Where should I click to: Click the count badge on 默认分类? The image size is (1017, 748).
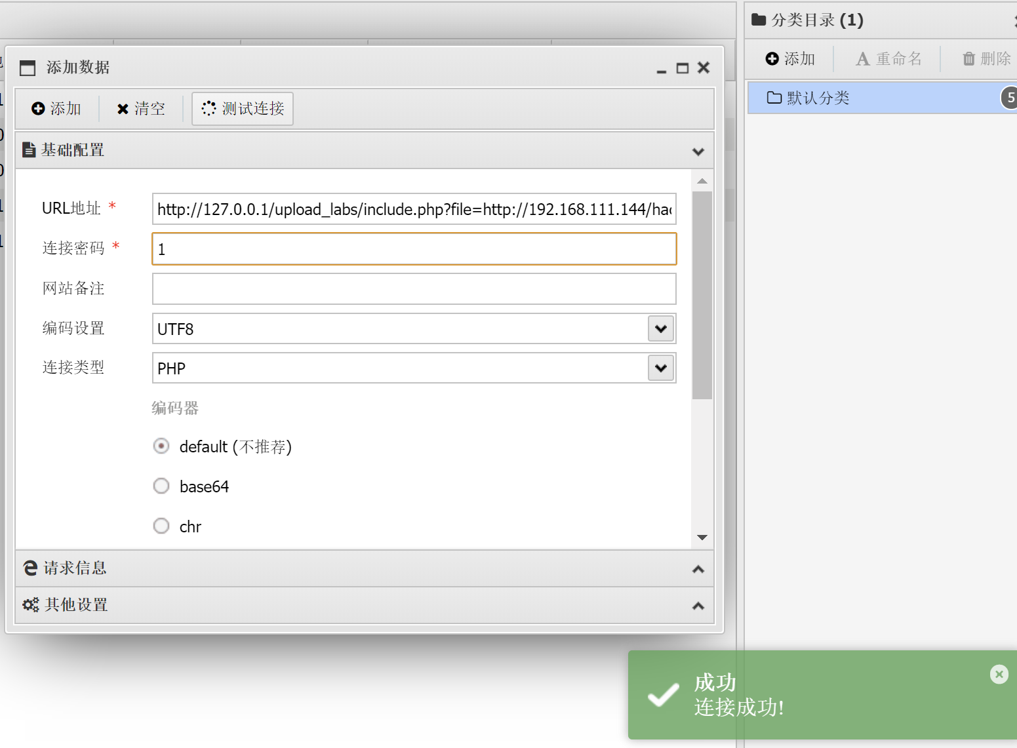pos(1010,98)
